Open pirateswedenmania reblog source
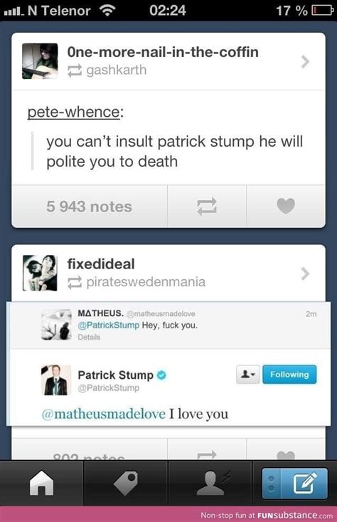 click(146, 282)
